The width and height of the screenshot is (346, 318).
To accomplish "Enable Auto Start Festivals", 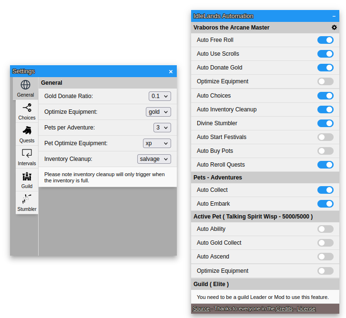I will (x=325, y=137).
